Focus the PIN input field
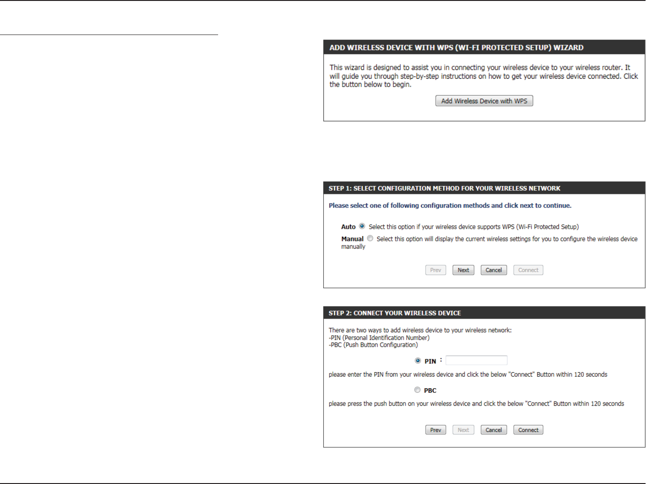 476,360
